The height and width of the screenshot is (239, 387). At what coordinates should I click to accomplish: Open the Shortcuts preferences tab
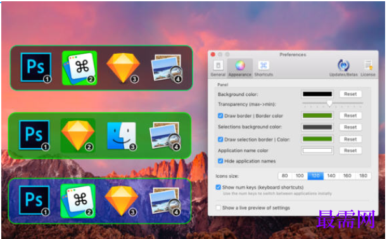coord(263,68)
